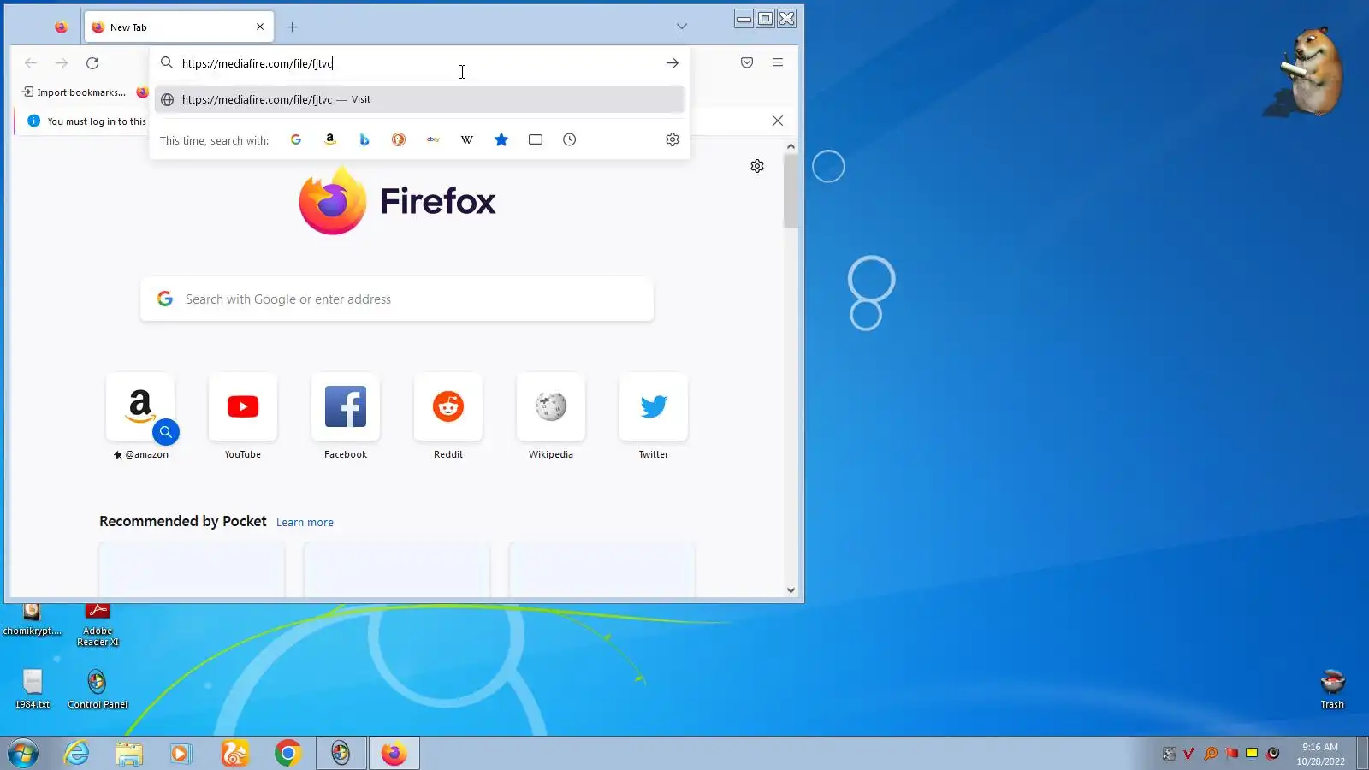
Task: Open Save to Pocket button
Action: 747,62
